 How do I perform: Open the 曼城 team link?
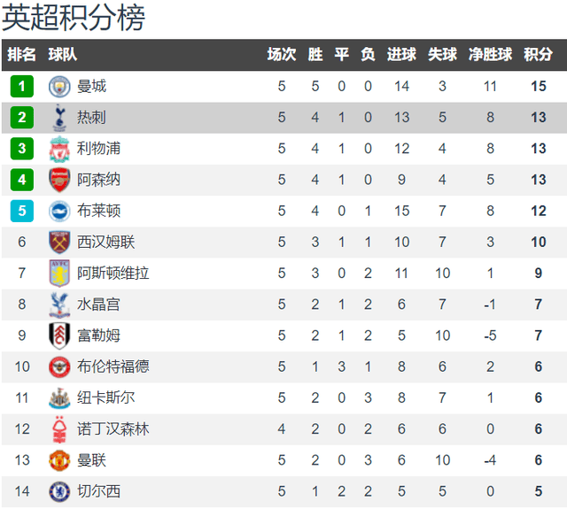(91, 87)
